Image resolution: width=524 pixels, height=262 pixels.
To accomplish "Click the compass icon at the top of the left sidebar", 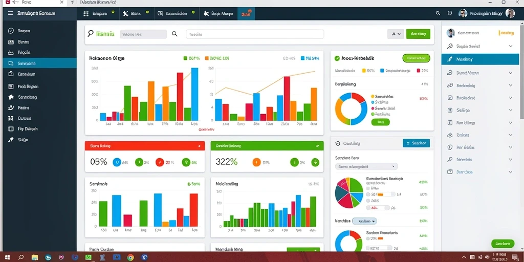I will coord(11,31).
